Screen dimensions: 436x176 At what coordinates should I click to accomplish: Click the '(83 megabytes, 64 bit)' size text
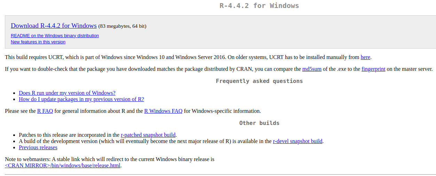point(122,26)
